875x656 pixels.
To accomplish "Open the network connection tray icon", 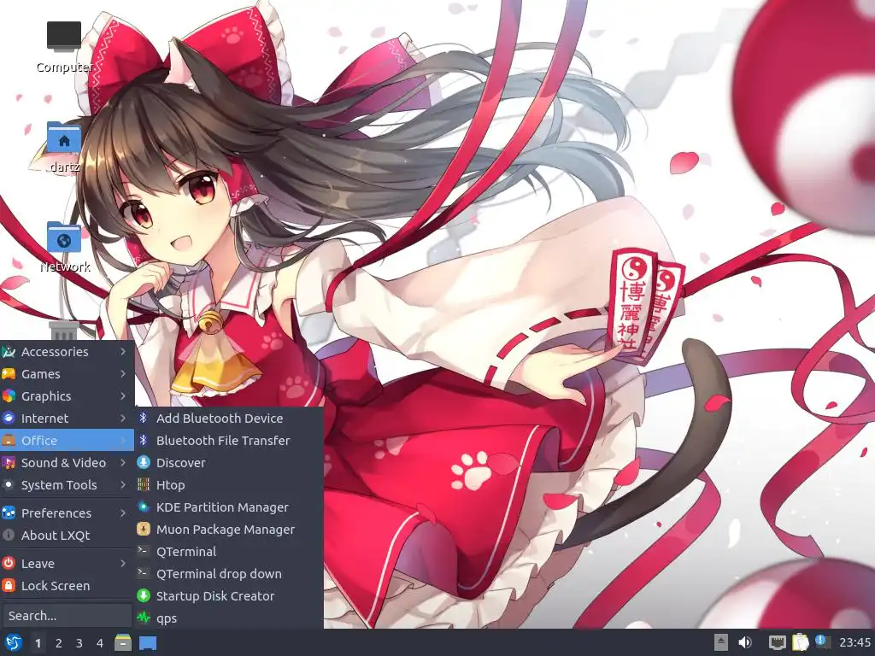I will (x=777, y=642).
